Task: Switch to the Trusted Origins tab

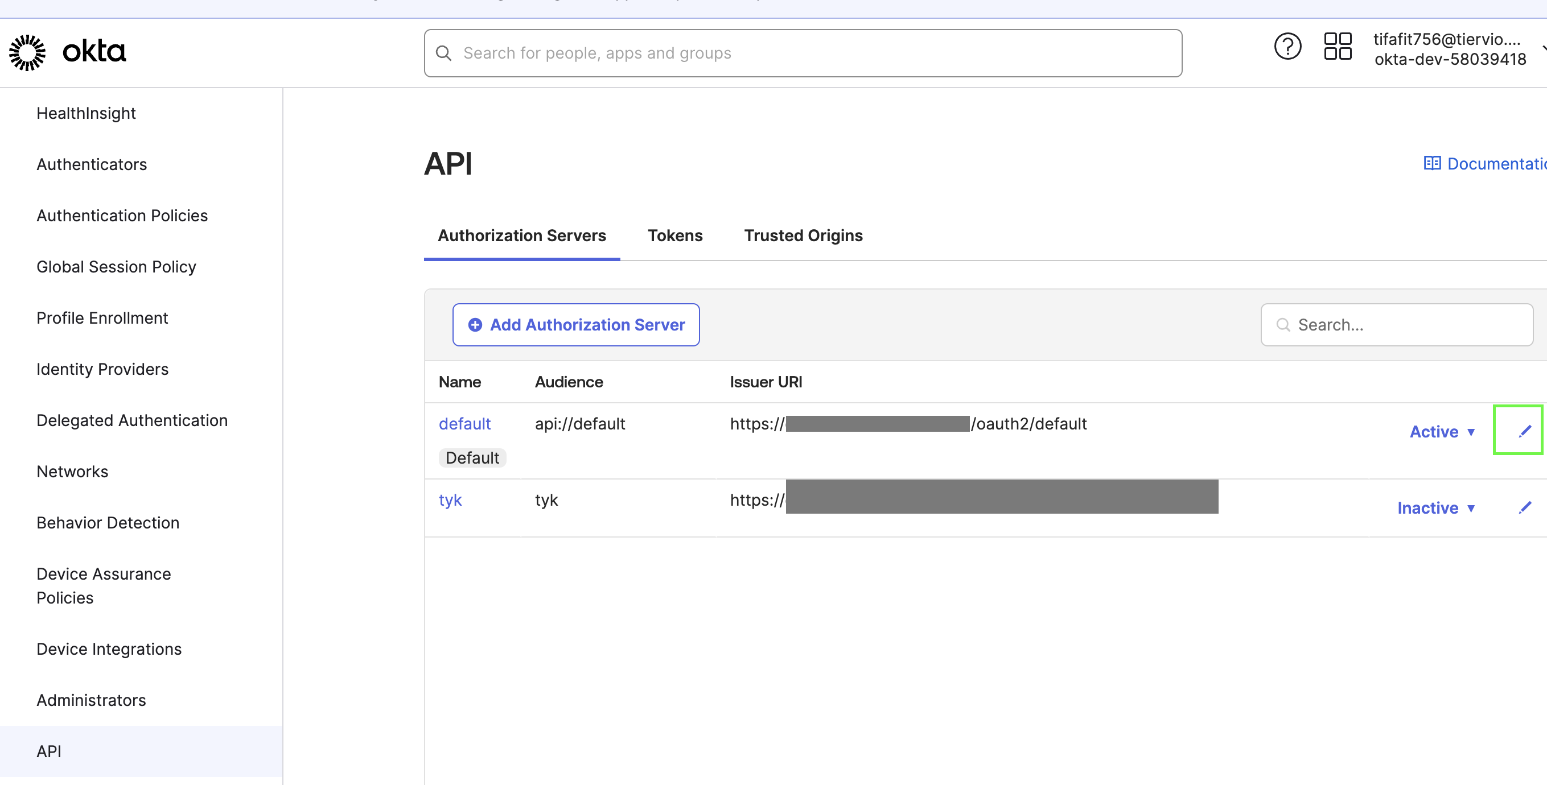Action: pyautogui.click(x=803, y=236)
